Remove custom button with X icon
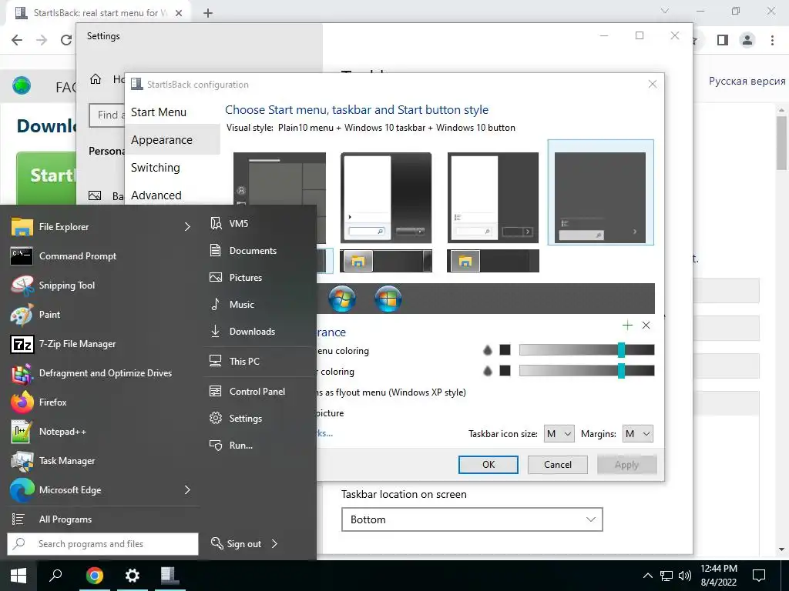 pyautogui.click(x=646, y=326)
